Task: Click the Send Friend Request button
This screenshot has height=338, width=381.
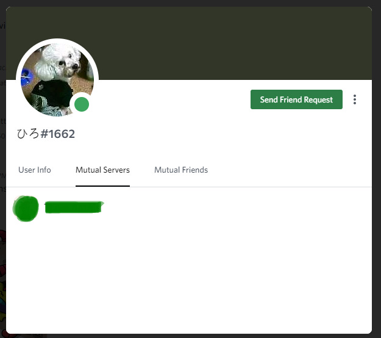Action: click(x=296, y=99)
